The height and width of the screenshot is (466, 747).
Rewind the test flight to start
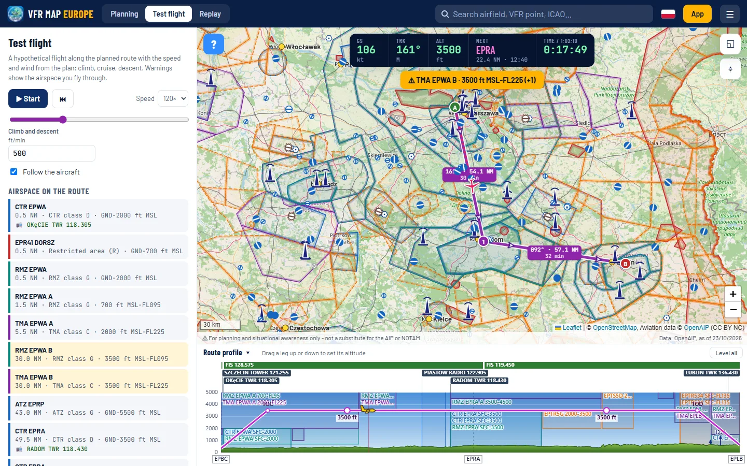point(63,99)
